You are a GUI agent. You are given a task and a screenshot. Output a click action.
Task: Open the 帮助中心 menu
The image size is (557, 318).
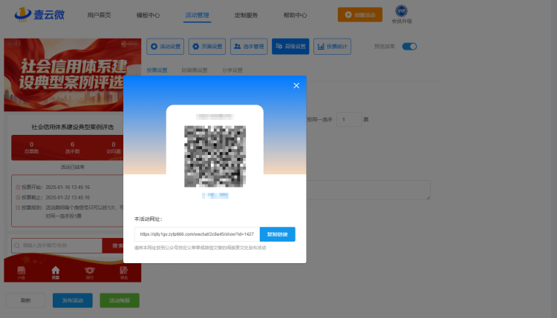pos(295,16)
